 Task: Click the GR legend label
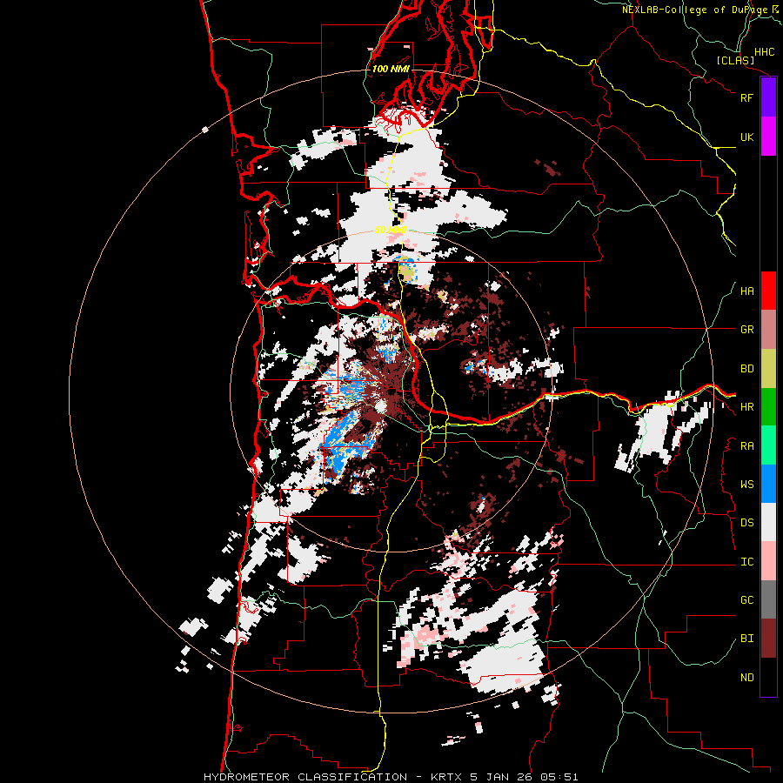(746, 330)
